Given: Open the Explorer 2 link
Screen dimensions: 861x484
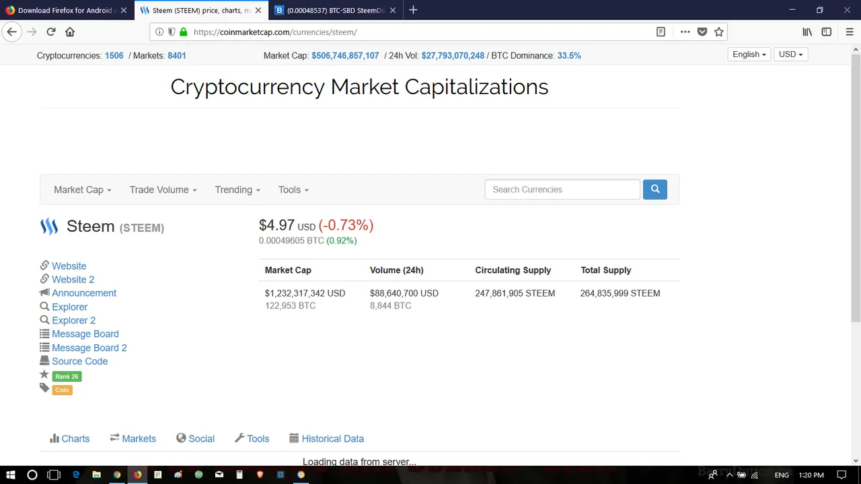Looking at the screenshot, I should tap(73, 321).
